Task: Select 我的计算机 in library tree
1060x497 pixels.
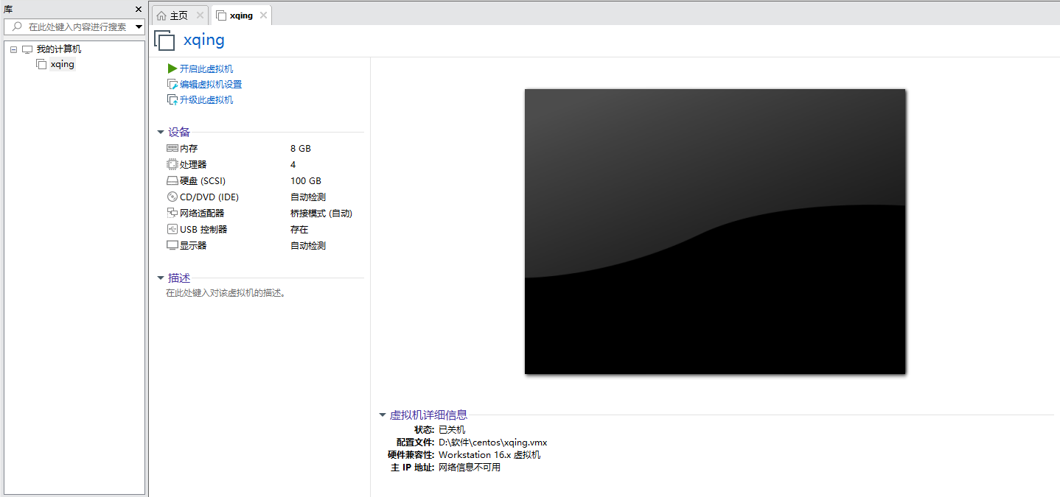Action: (59, 49)
